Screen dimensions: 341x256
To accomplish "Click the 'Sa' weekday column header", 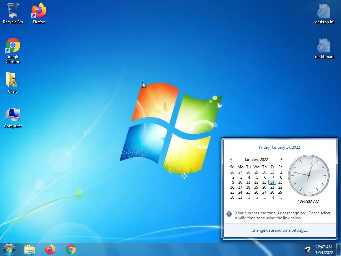I will click(x=280, y=167).
